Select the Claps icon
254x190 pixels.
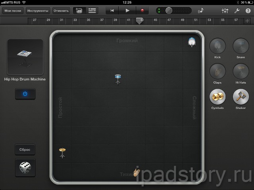217,71
